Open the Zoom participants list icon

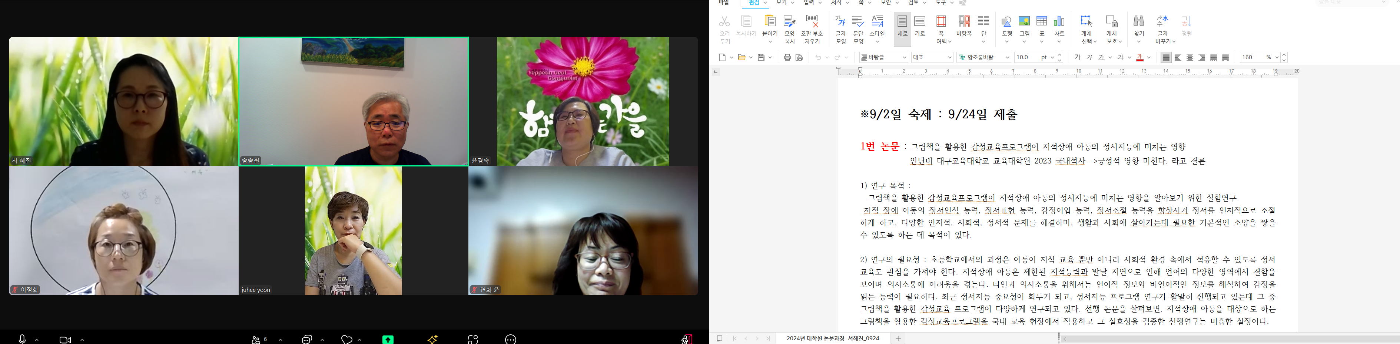(256, 340)
